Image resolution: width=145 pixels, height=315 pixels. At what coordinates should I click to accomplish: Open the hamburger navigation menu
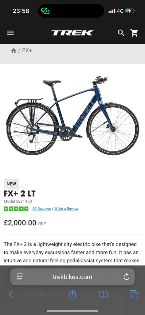click(x=10, y=33)
